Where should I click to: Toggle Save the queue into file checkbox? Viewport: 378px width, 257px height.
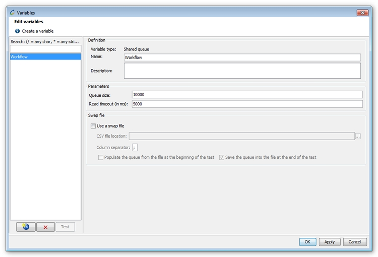(222, 157)
